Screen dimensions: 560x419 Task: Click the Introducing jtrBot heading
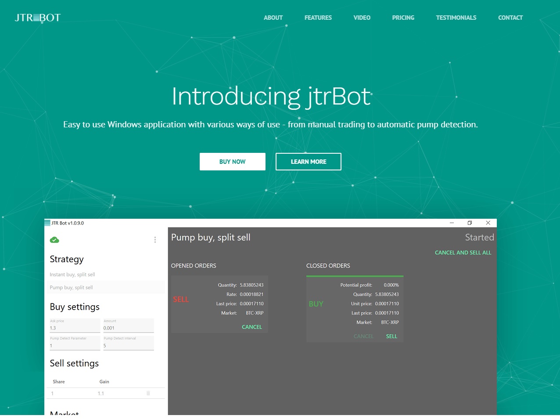(x=272, y=96)
